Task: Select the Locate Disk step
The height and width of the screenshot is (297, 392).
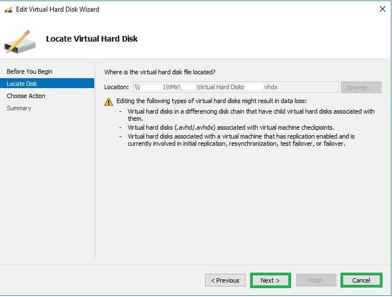Action: pos(47,84)
